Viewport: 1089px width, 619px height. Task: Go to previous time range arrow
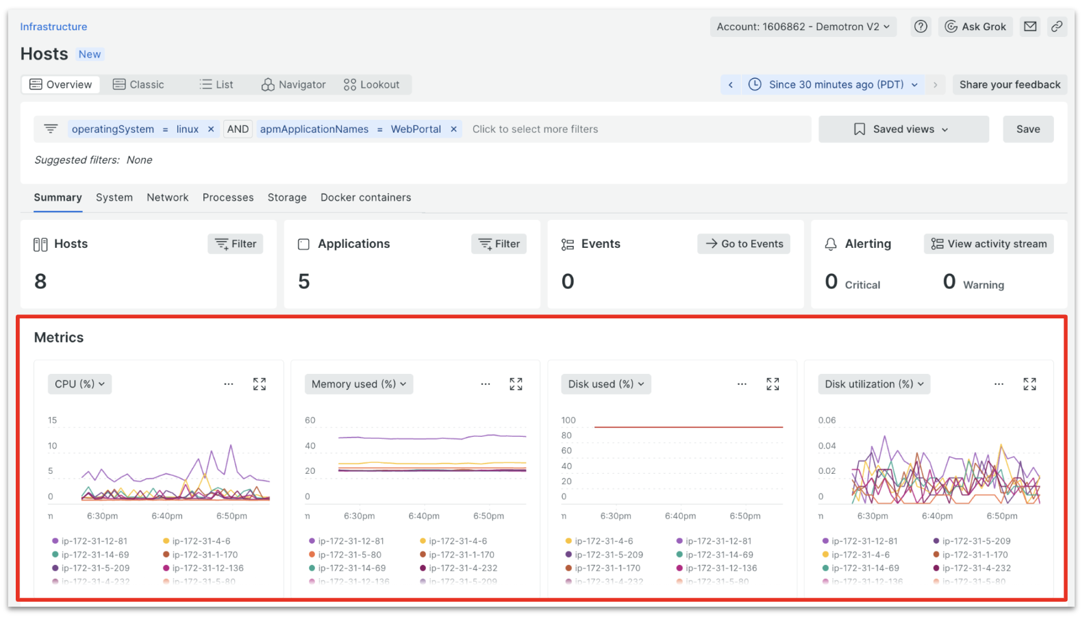[731, 85]
